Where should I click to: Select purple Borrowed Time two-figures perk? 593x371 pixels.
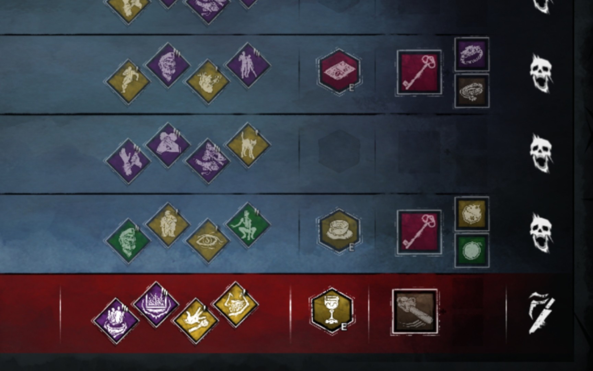[247, 65]
